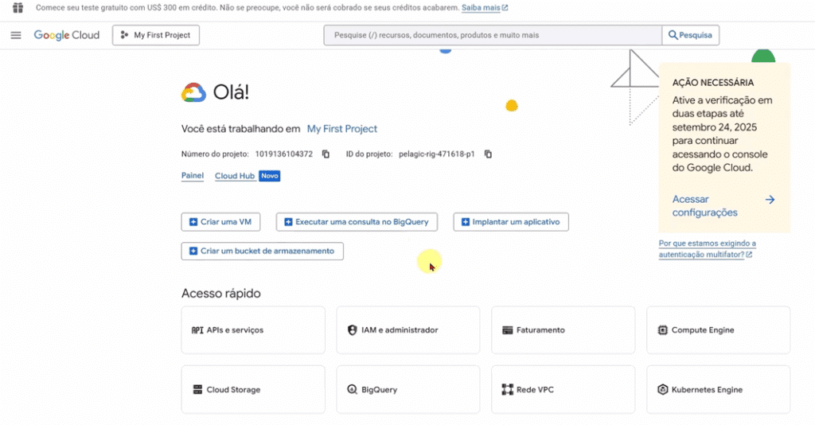815x425 pixels.
Task: Copy the project ID pelagic-rig-471618-p1
Action: (x=488, y=154)
